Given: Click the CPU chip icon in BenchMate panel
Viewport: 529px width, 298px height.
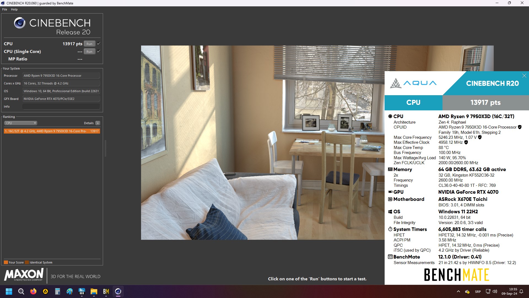Looking at the screenshot, I should click(x=390, y=116).
